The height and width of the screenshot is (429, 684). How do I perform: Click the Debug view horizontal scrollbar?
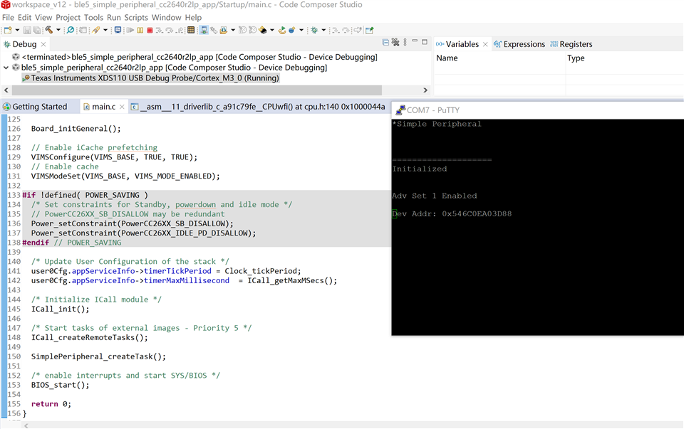pos(192,90)
